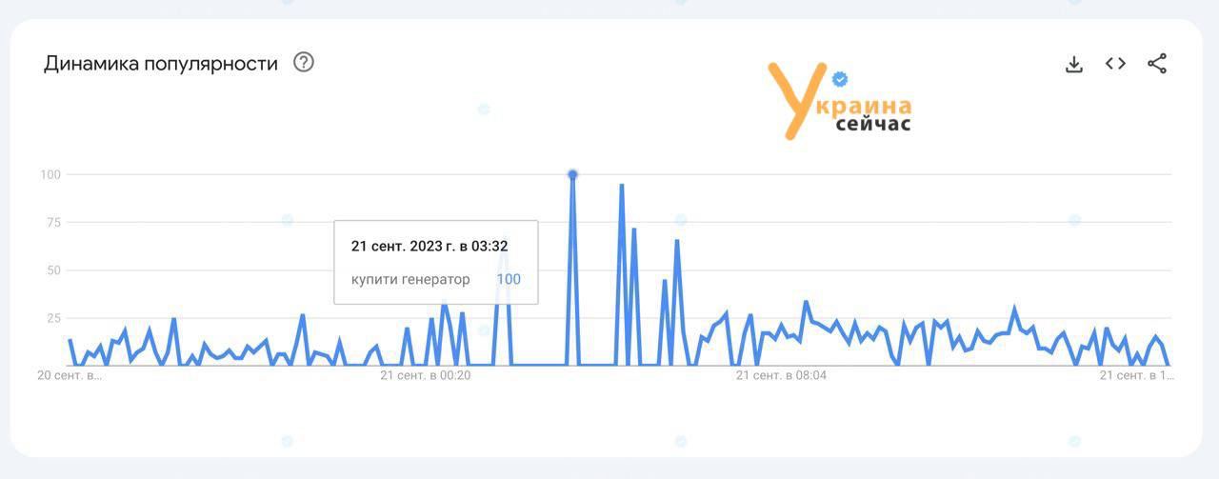Click the tooltip date "21 сент. 2023 г. в 03:32"
The height and width of the screenshot is (479, 1219).
point(430,246)
